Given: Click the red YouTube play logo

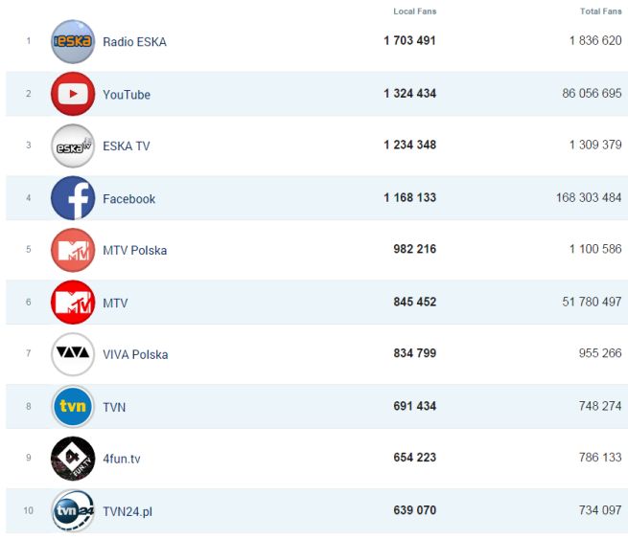Looking at the screenshot, I should coord(73,94).
